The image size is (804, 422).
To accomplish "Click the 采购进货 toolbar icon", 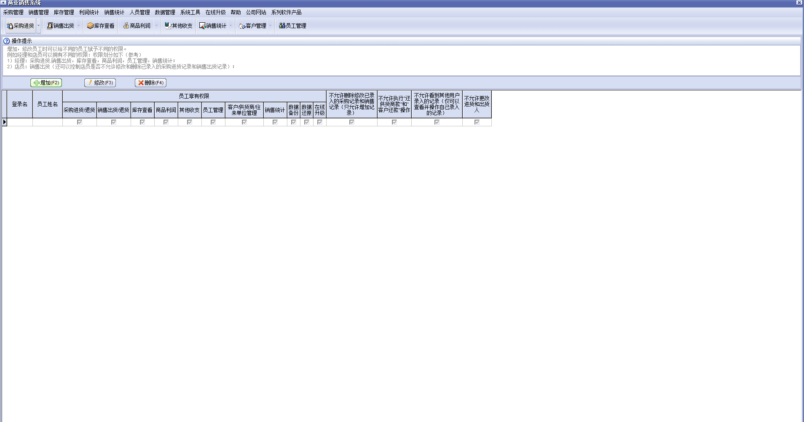I will coord(10,26).
